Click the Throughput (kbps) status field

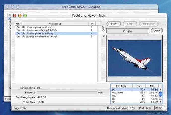pos(122,108)
